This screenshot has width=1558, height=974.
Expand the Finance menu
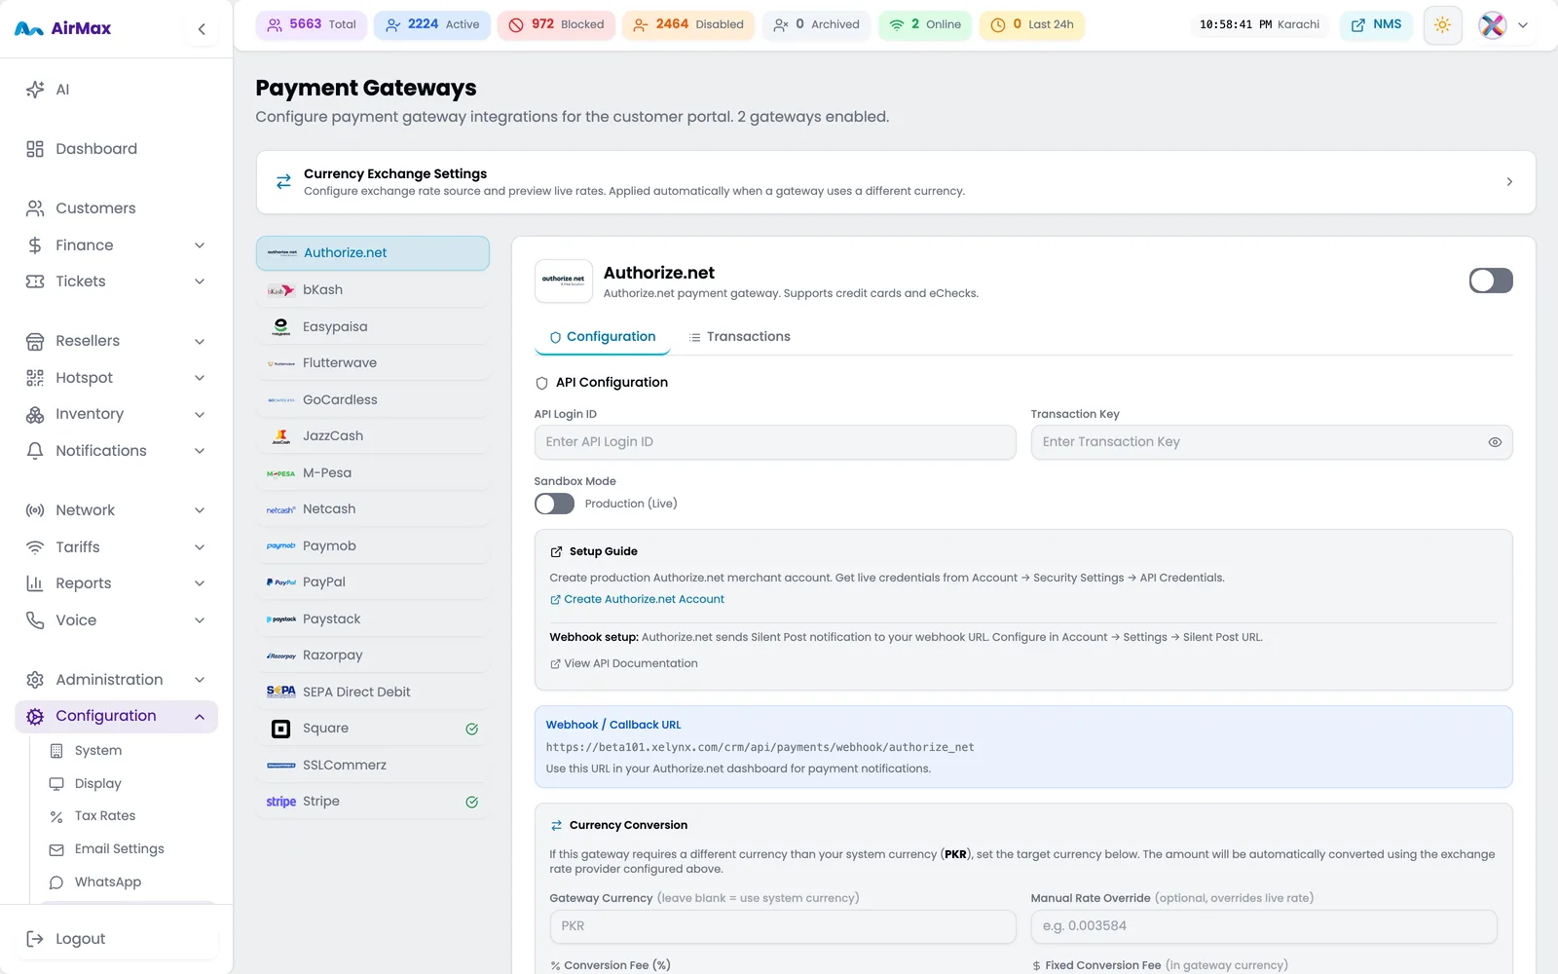(x=200, y=245)
